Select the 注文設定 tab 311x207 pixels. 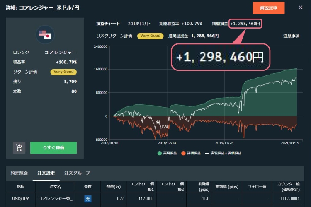(x=46, y=173)
